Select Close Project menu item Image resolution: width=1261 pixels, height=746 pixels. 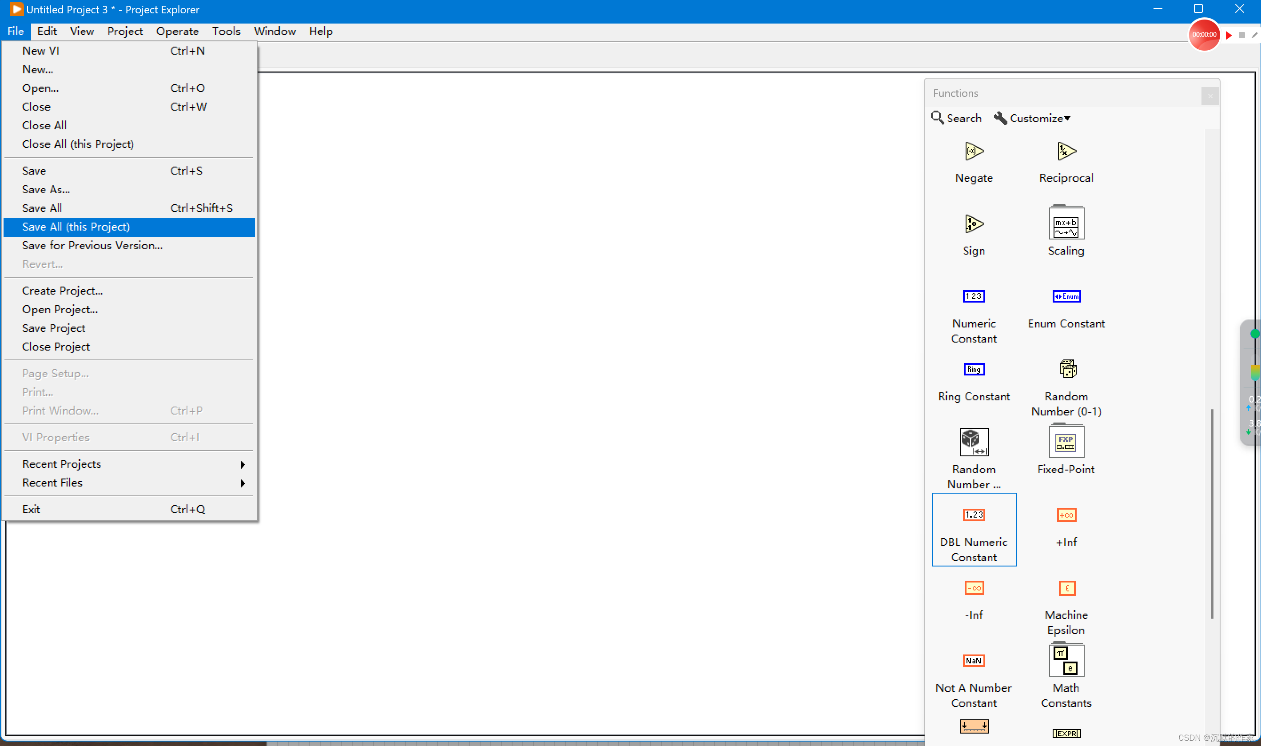click(129, 347)
